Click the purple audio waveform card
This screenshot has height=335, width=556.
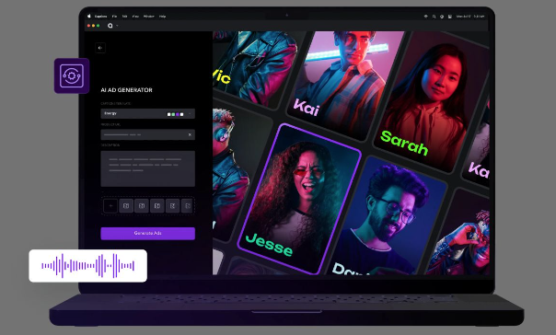tap(88, 266)
